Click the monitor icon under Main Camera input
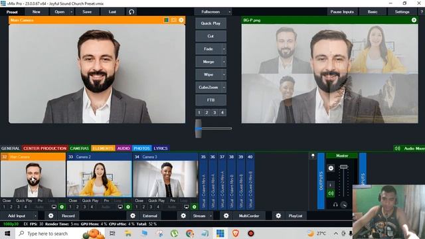Screen dimensions: 425x239 tap(54, 206)
